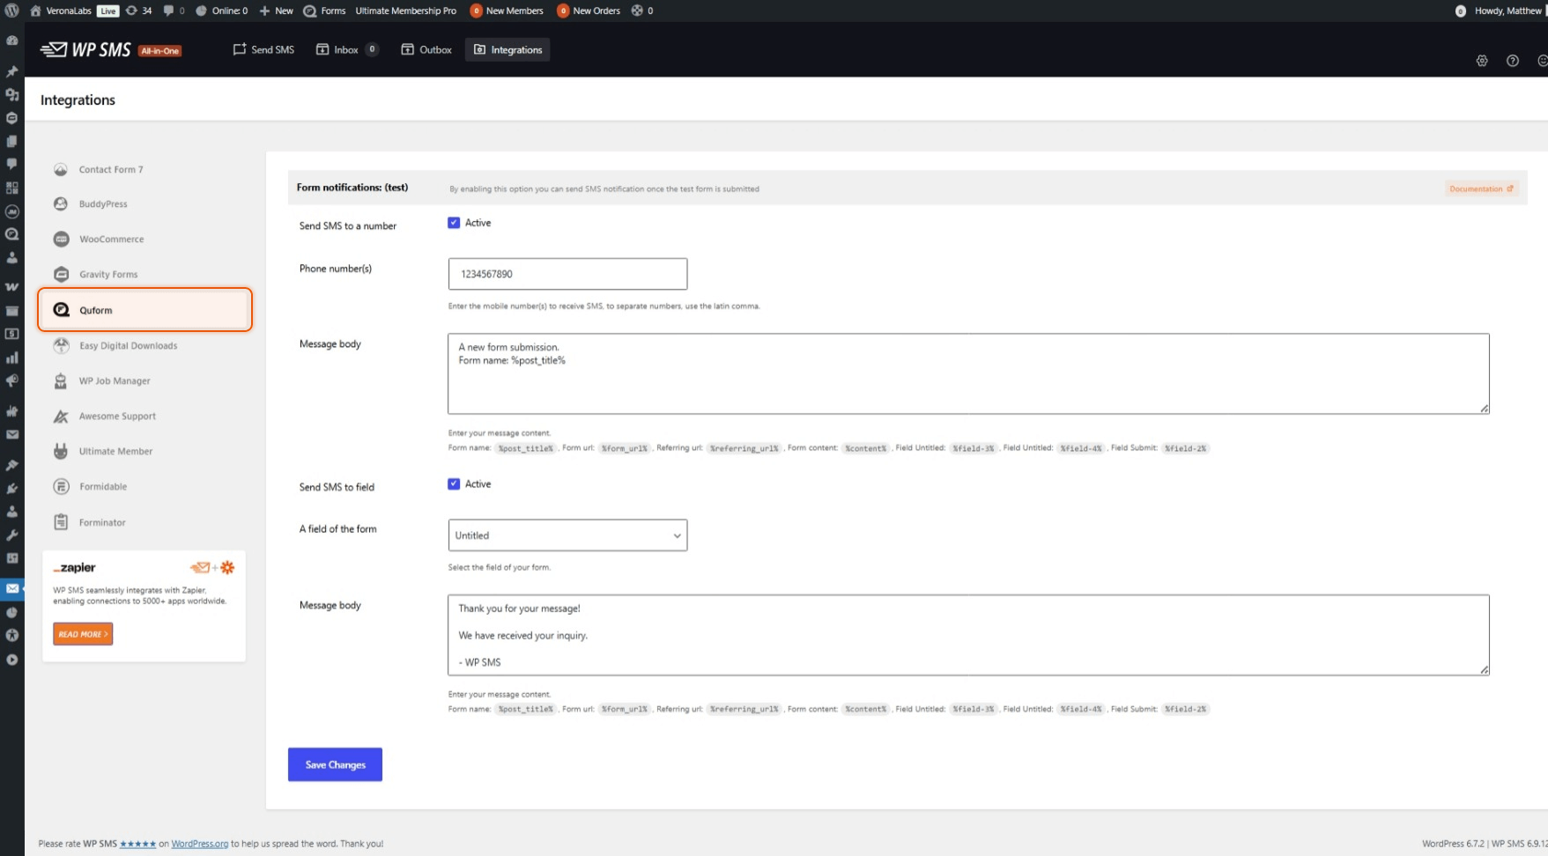Click New in the admin bar
The height and width of the screenshot is (856, 1548).
point(276,11)
